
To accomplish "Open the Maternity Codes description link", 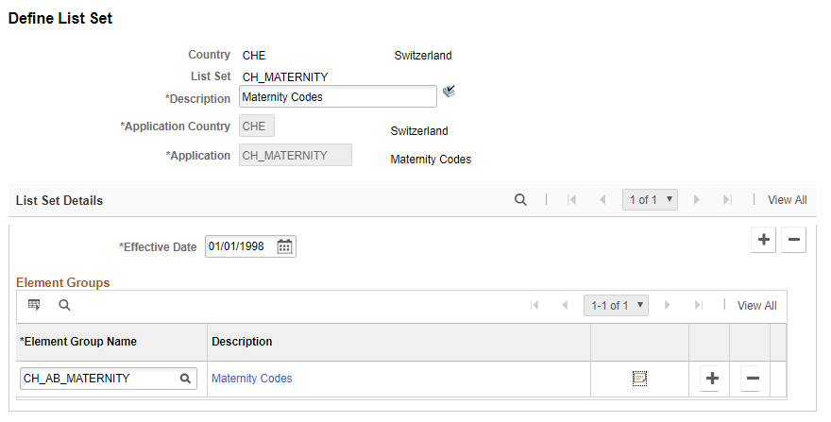I will pos(252,379).
